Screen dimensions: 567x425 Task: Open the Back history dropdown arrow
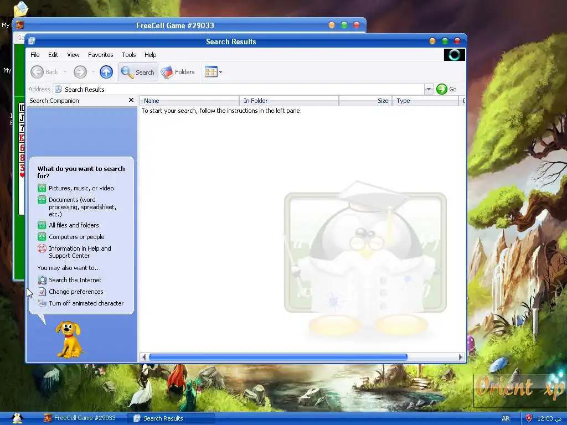[x=65, y=72]
